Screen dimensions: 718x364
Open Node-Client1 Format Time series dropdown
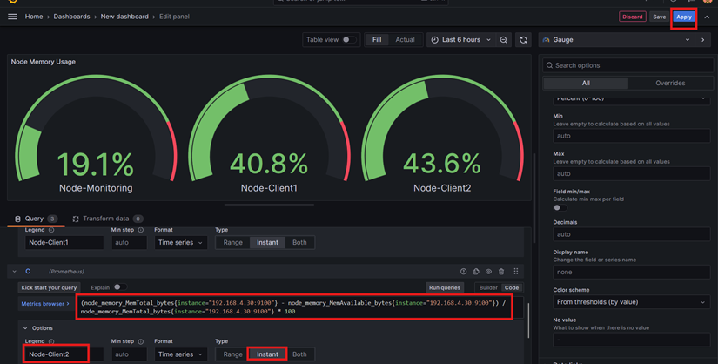pyautogui.click(x=180, y=242)
